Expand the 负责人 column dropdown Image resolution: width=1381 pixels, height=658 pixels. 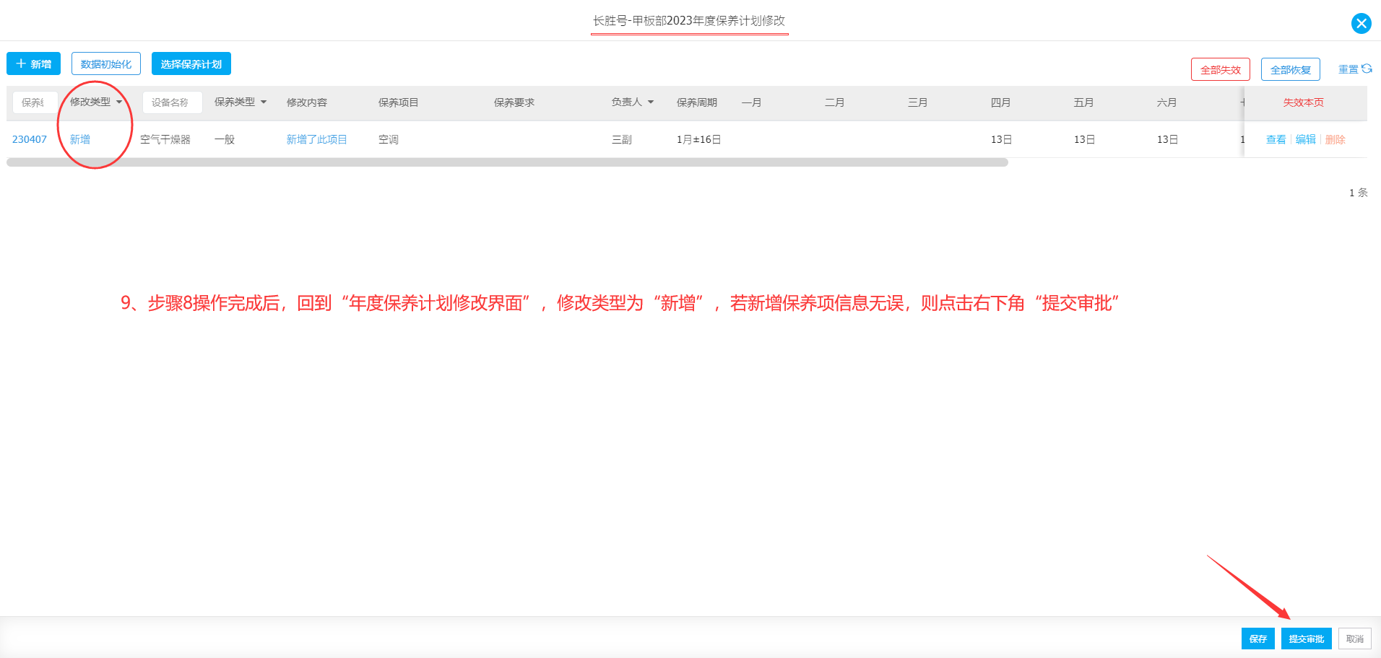[x=651, y=102]
